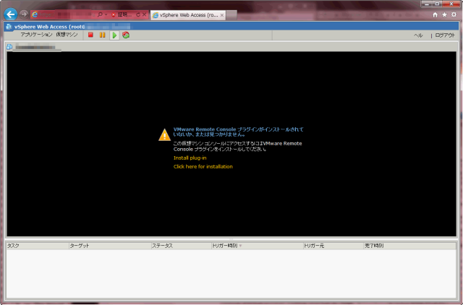Click the VM icon beside the console tab name
The width and height of the screenshot is (463, 305).
click(x=9, y=46)
